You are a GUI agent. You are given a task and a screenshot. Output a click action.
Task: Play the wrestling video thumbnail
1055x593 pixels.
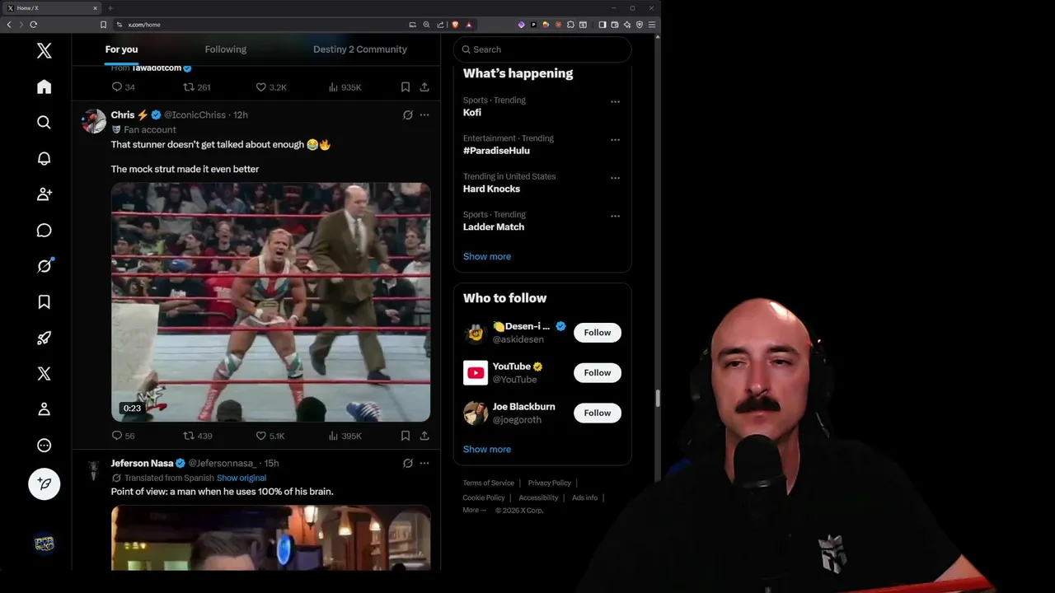pyautogui.click(x=271, y=302)
